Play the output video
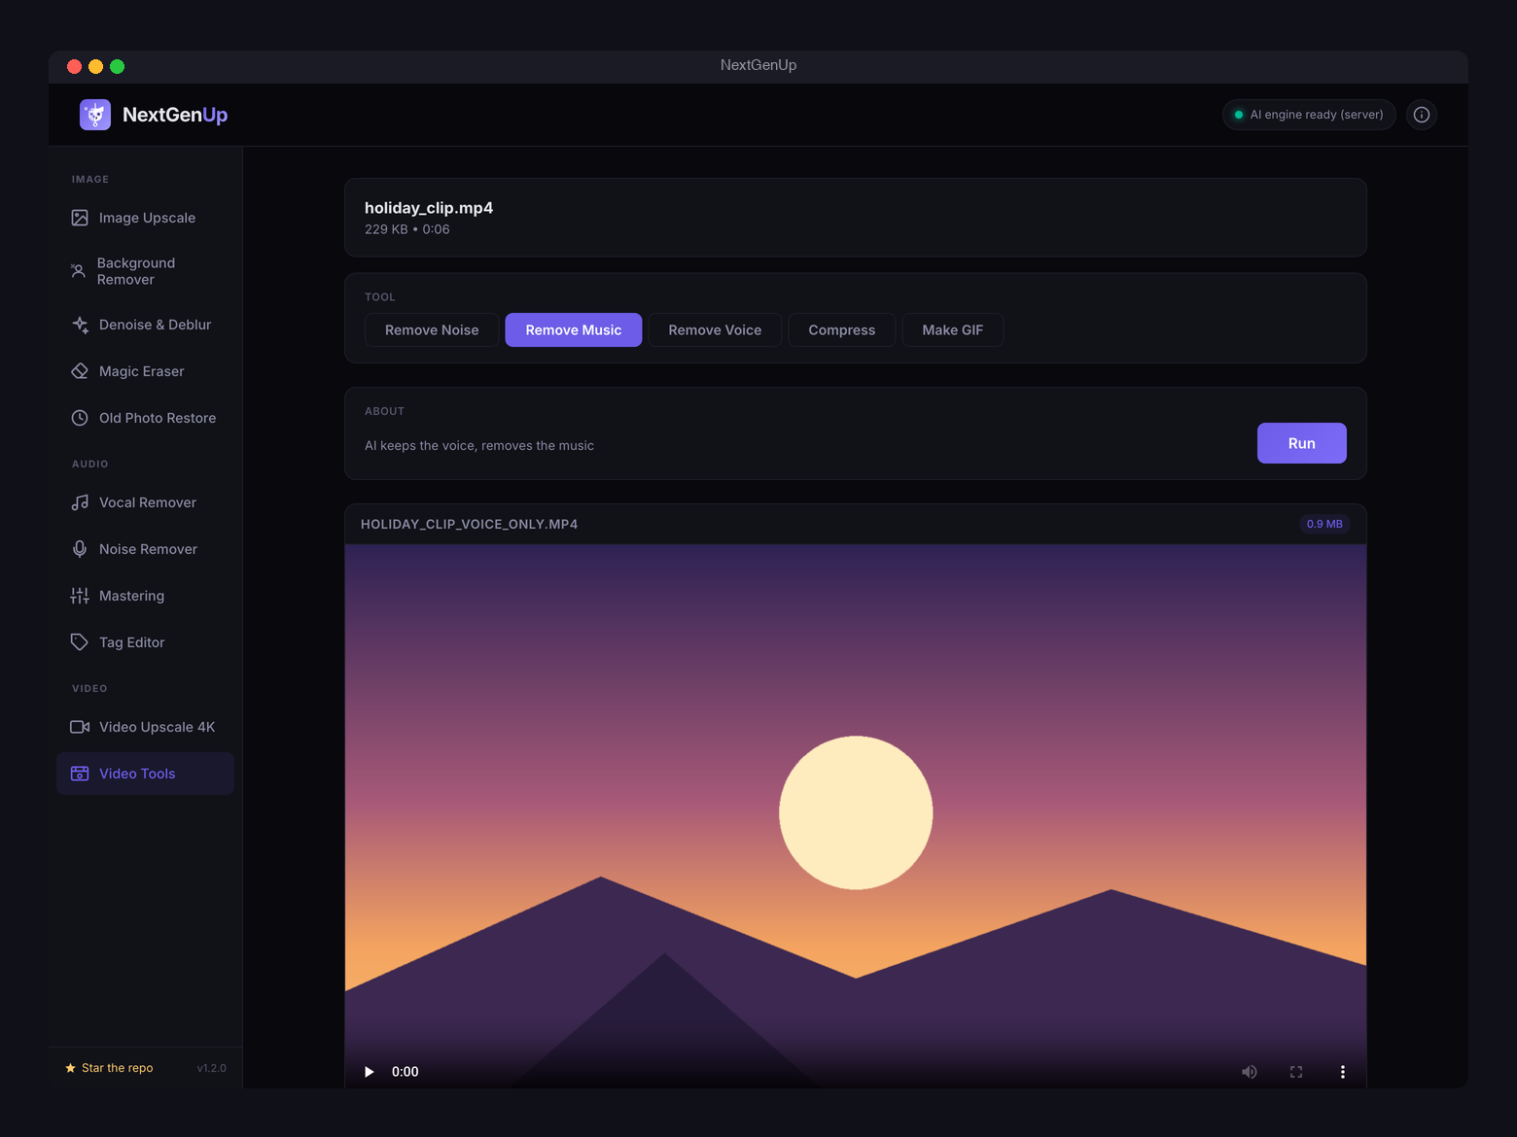Image resolution: width=1517 pixels, height=1137 pixels. [369, 1072]
